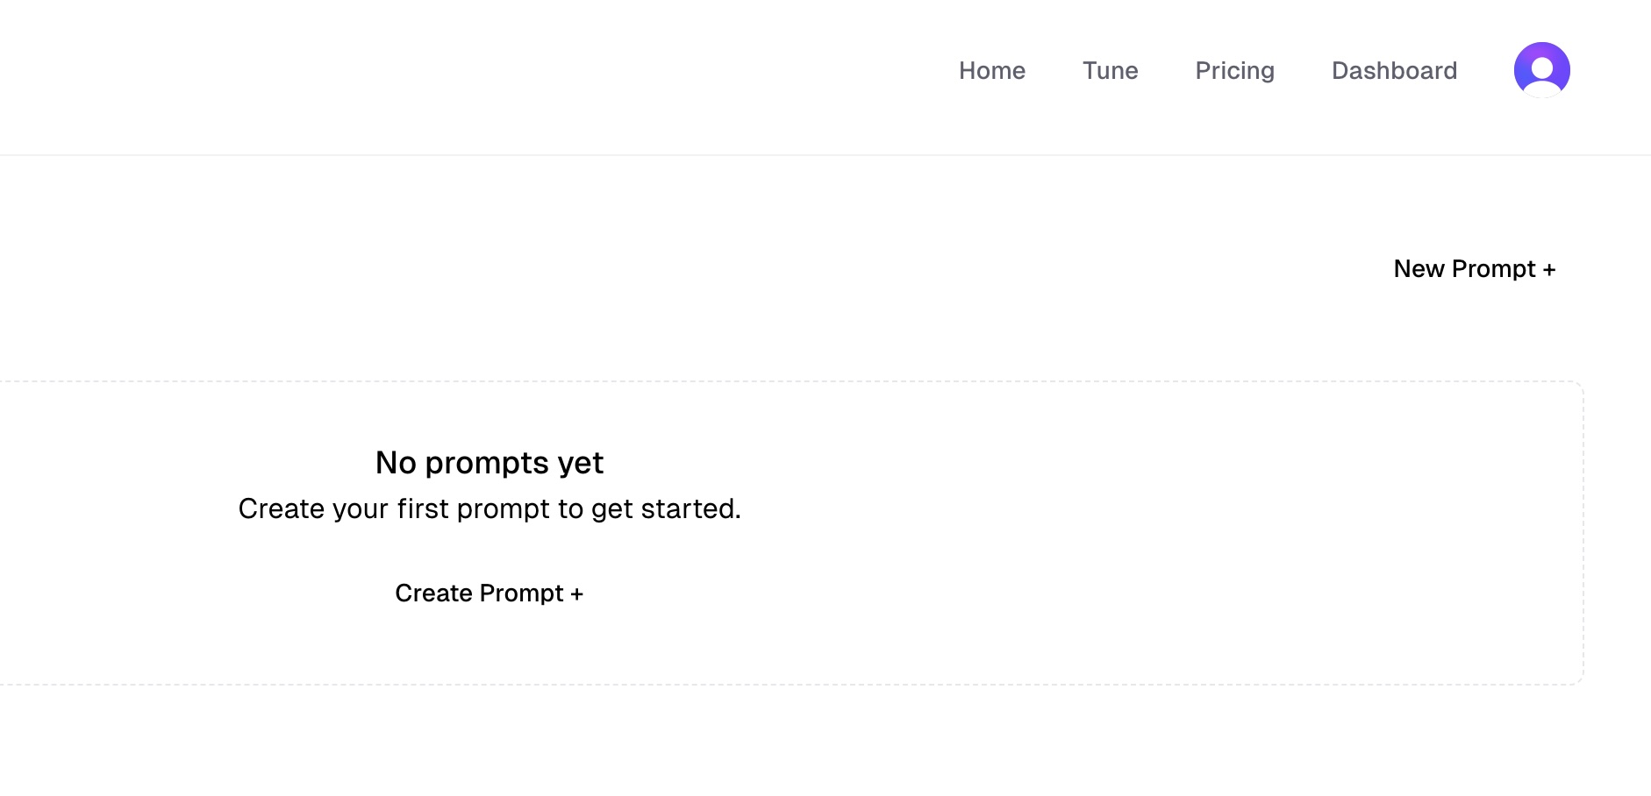Select the user account circle in the header

[1541, 69]
